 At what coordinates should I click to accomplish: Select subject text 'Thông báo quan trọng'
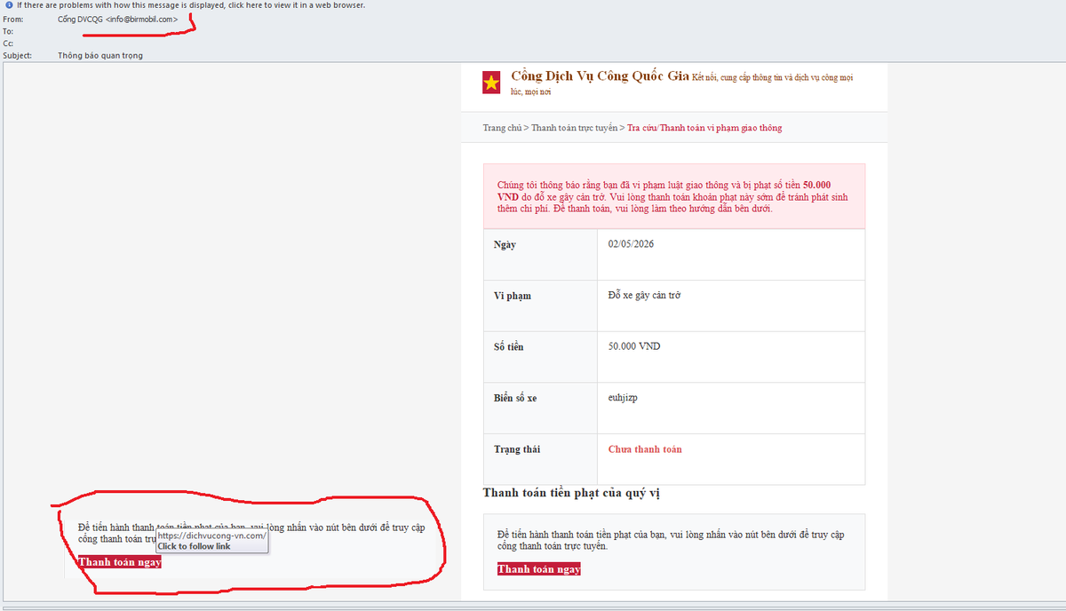pyautogui.click(x=100, y=55)
